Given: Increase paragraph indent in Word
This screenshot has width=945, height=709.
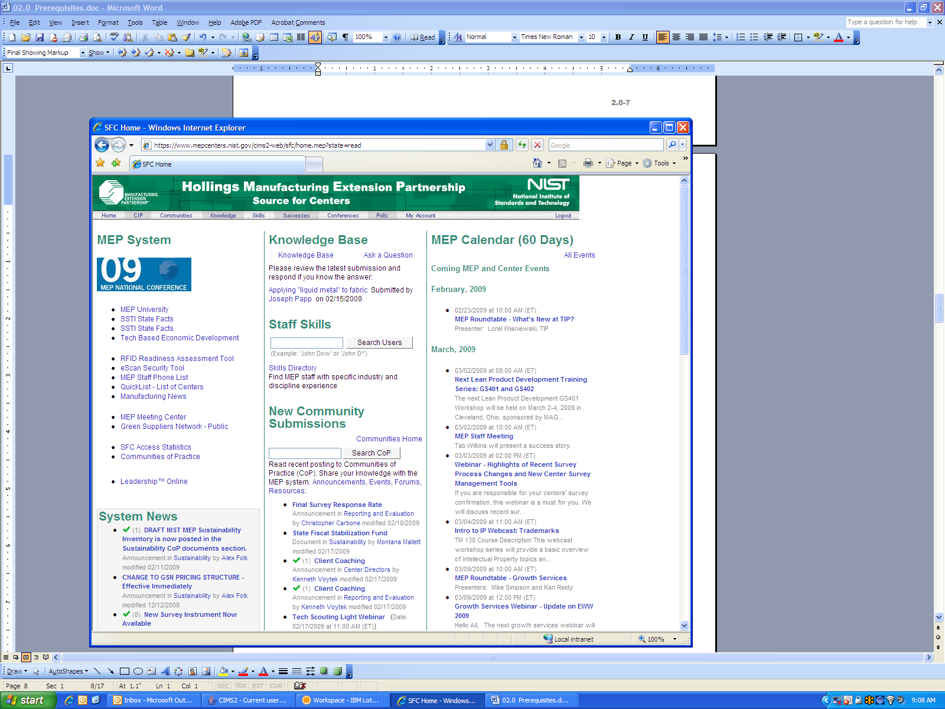Looking at the screenshot, I should (781, 37).
